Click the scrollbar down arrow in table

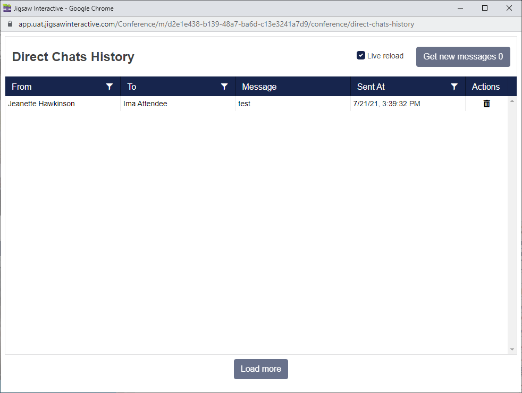coord(512,349)
